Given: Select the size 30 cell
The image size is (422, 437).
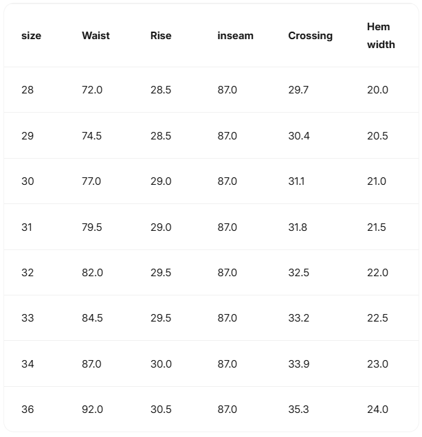Looking at the screenshot, I should [27, 181].
